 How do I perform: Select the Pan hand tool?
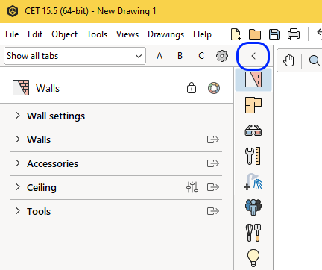[288, 60]
